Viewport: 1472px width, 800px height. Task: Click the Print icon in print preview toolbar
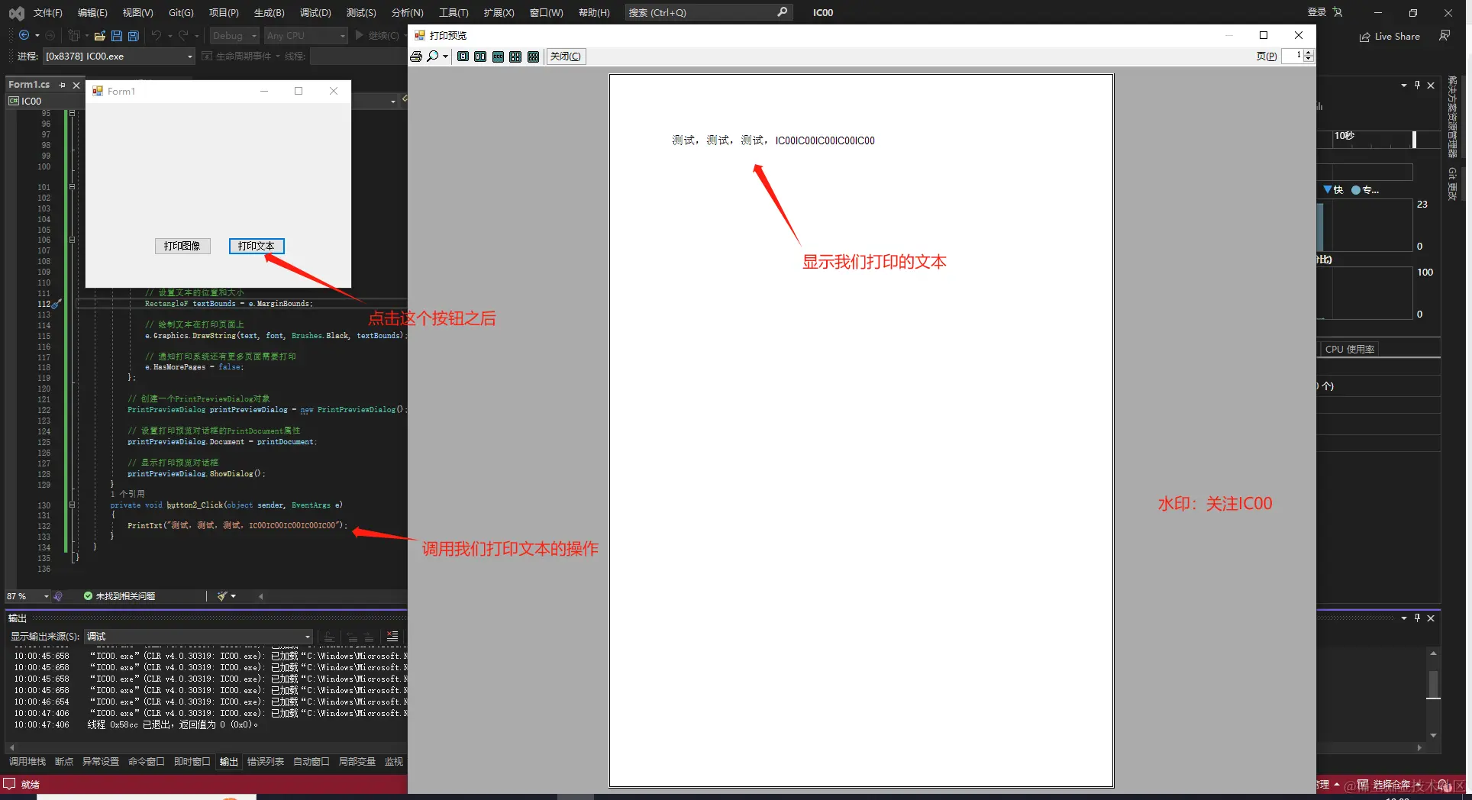[x=416, y=56]
